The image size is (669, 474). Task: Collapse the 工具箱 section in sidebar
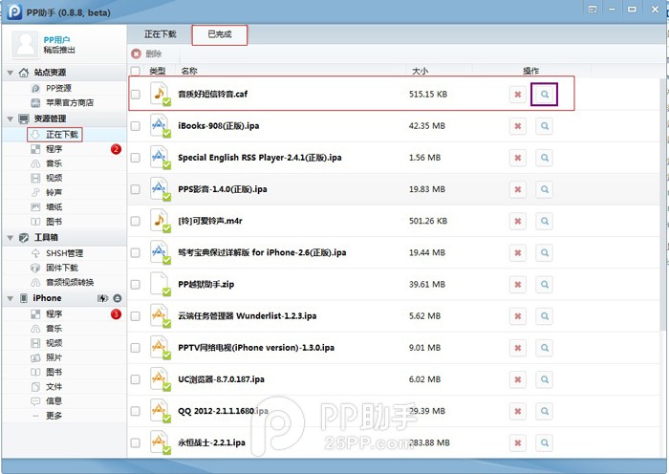coord(10,237)
